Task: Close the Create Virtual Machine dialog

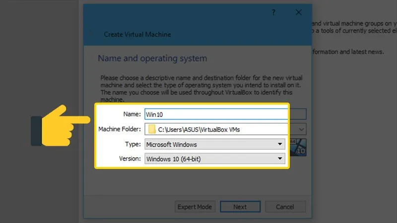Action: tap(298, 13)
